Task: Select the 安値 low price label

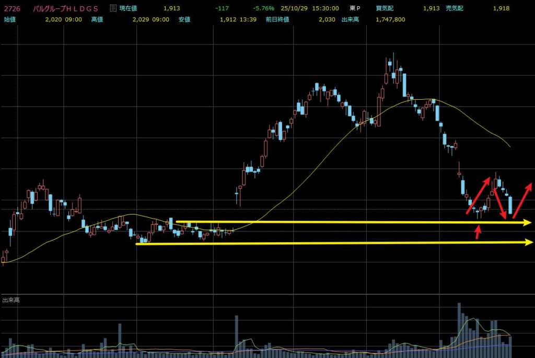Action: (x=185, y=19)
